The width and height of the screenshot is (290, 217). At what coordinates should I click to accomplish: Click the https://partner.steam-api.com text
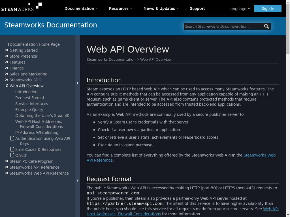pos(125,203)
